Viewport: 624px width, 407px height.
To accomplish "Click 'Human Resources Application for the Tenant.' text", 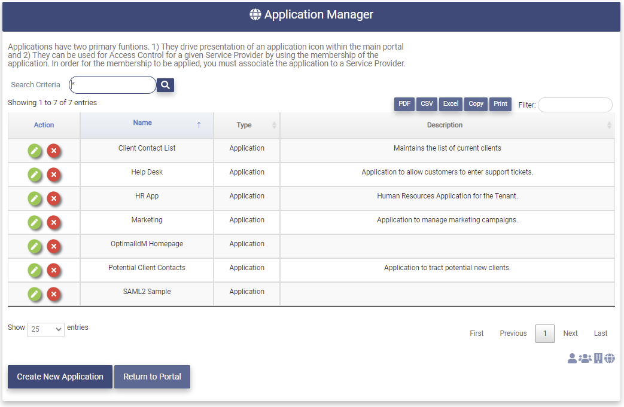I will click(448, 196).
